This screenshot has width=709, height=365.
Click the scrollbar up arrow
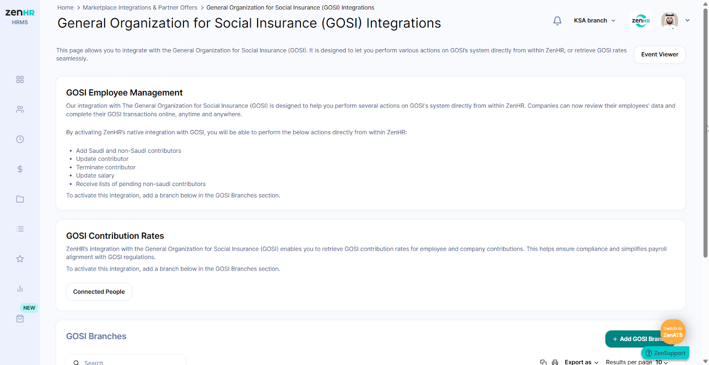coord(705,4)
